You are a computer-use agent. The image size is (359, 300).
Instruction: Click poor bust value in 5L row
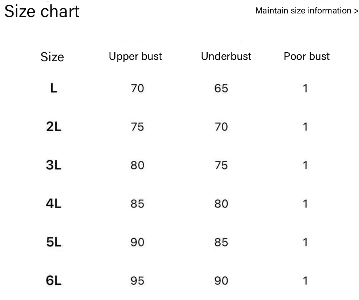(305, 242)
